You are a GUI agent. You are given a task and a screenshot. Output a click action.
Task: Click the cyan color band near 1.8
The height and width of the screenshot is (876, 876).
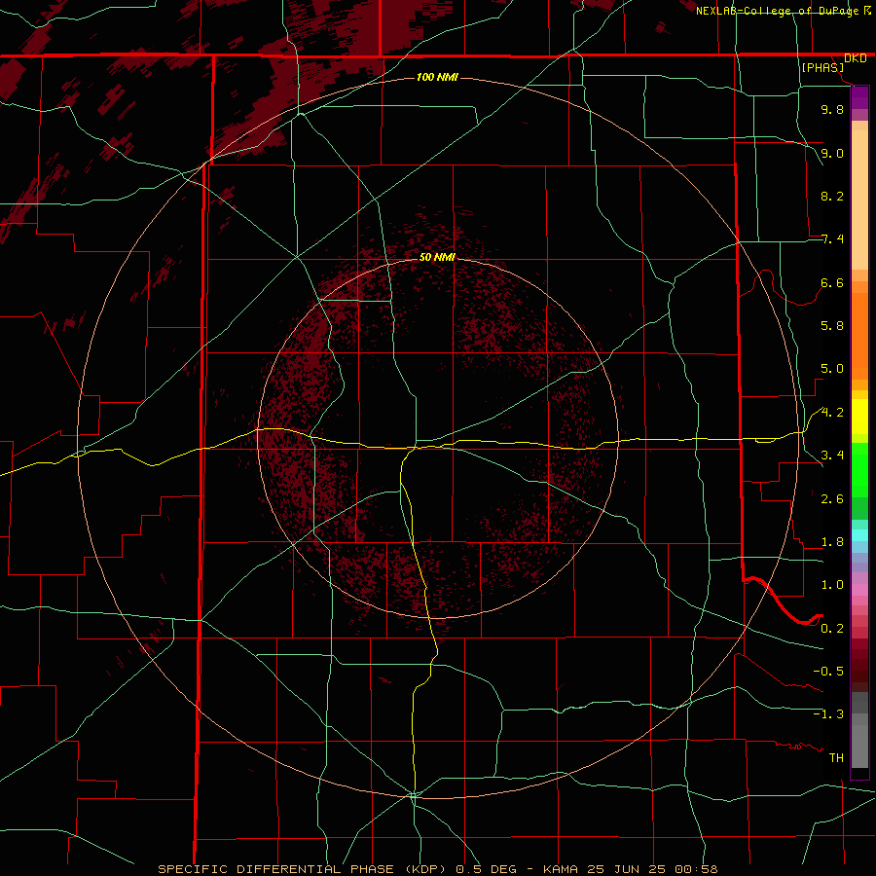coord(859,535)
